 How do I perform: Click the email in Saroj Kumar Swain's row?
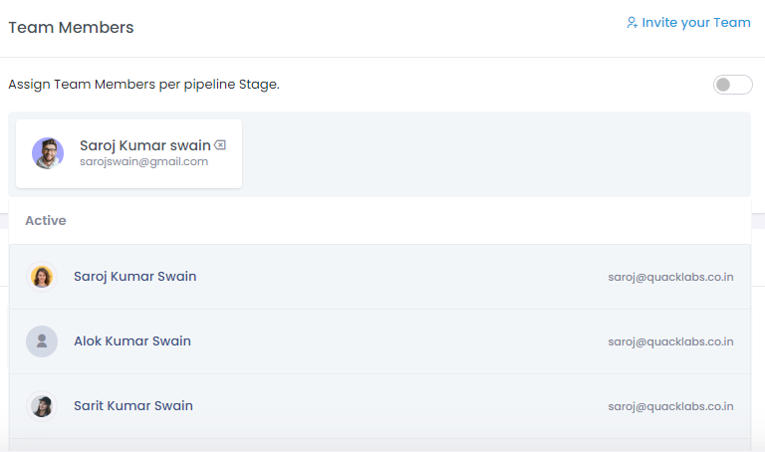(x=670, y=277)
